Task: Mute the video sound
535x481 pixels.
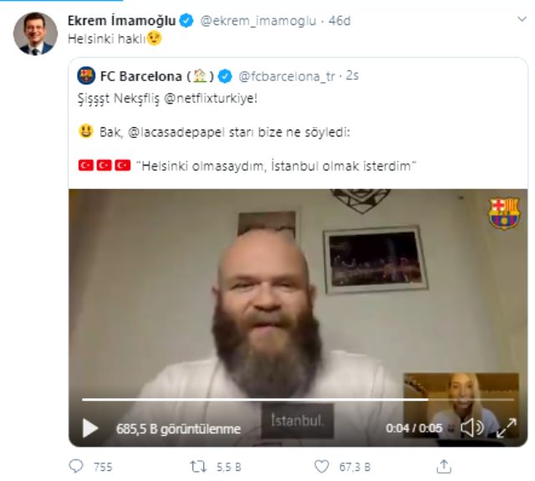Action: coord(471,428)
